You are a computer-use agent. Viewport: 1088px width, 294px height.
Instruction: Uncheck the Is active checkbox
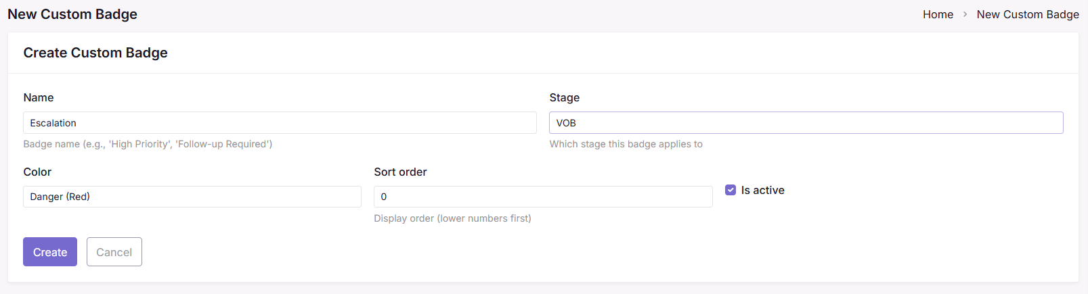coord(731,190)
